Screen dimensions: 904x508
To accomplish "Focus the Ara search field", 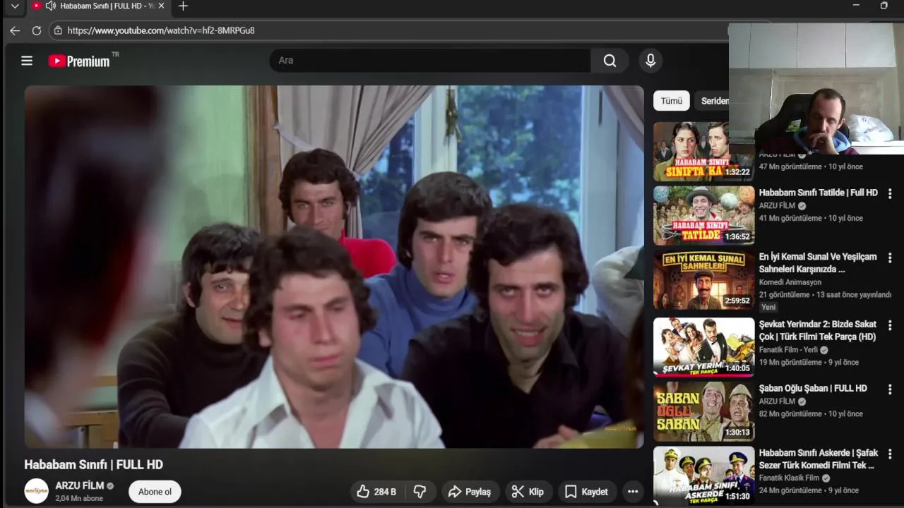I will coord(429,61).
